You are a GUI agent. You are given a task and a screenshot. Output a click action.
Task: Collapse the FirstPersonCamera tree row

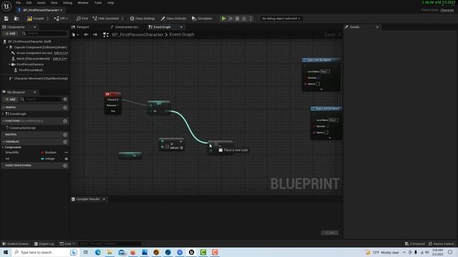pos(9,64)
